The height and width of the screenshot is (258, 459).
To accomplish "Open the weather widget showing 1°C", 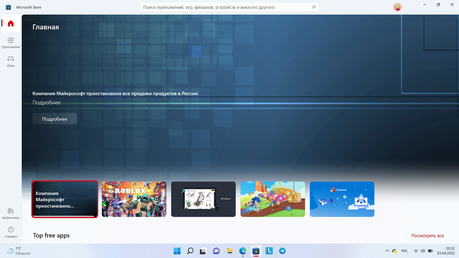I will pos(19,251).
